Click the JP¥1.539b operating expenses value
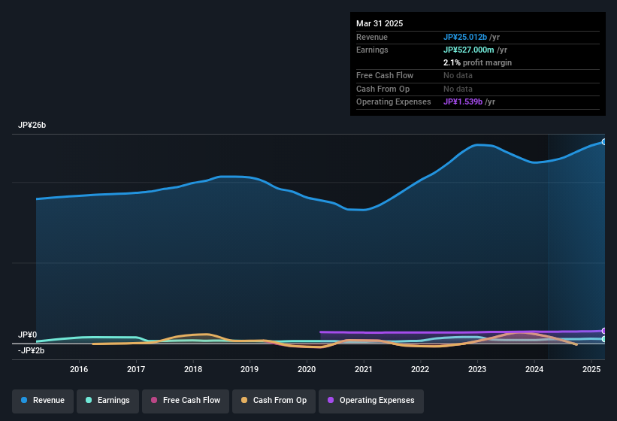The width and height of the screenshot is (617, 421). point(463,102)
